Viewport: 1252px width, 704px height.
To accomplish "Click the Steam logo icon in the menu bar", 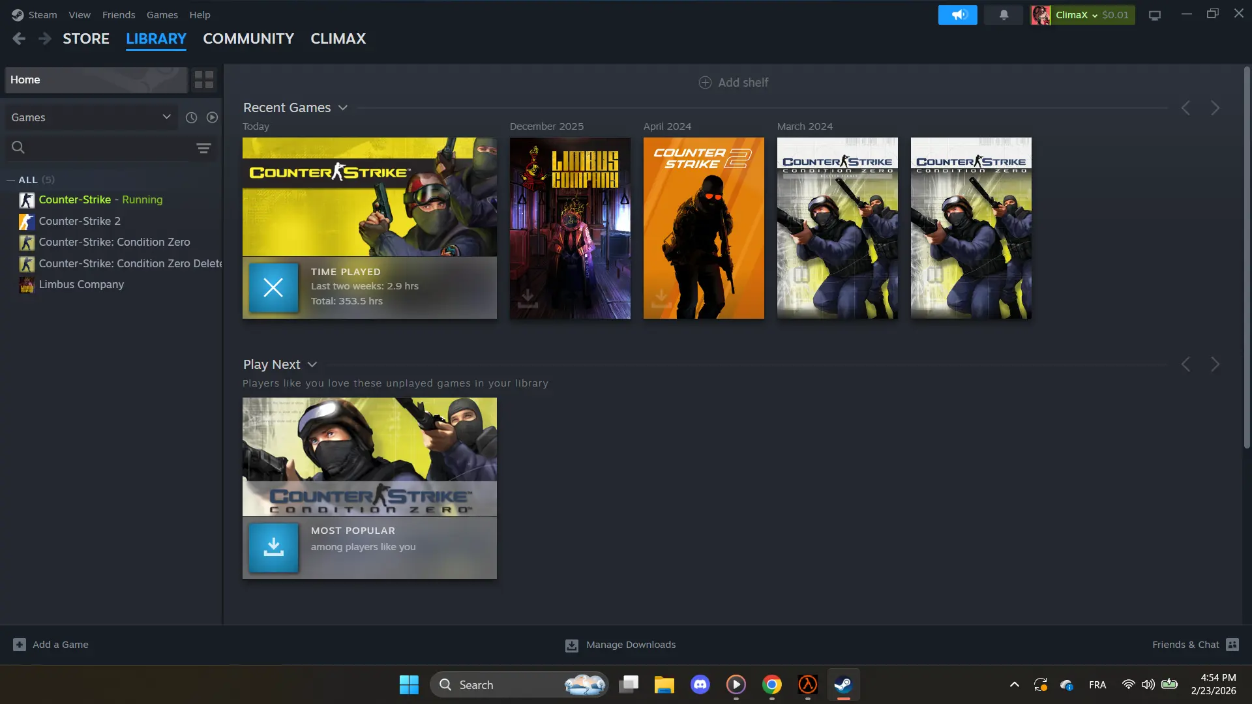I will click(x=18, y=15).
